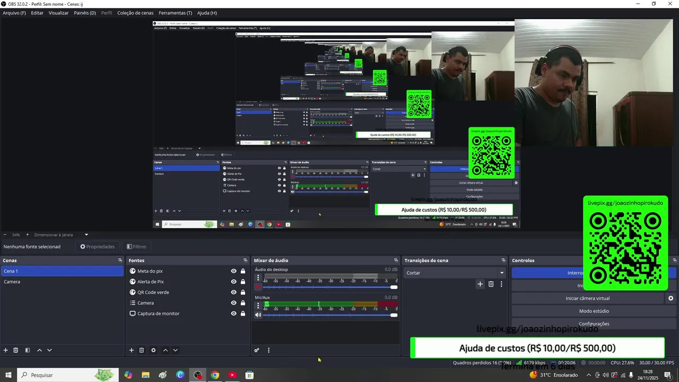
Task: Hide the Alerta de Pix source
Action: (x=233, y=282)
